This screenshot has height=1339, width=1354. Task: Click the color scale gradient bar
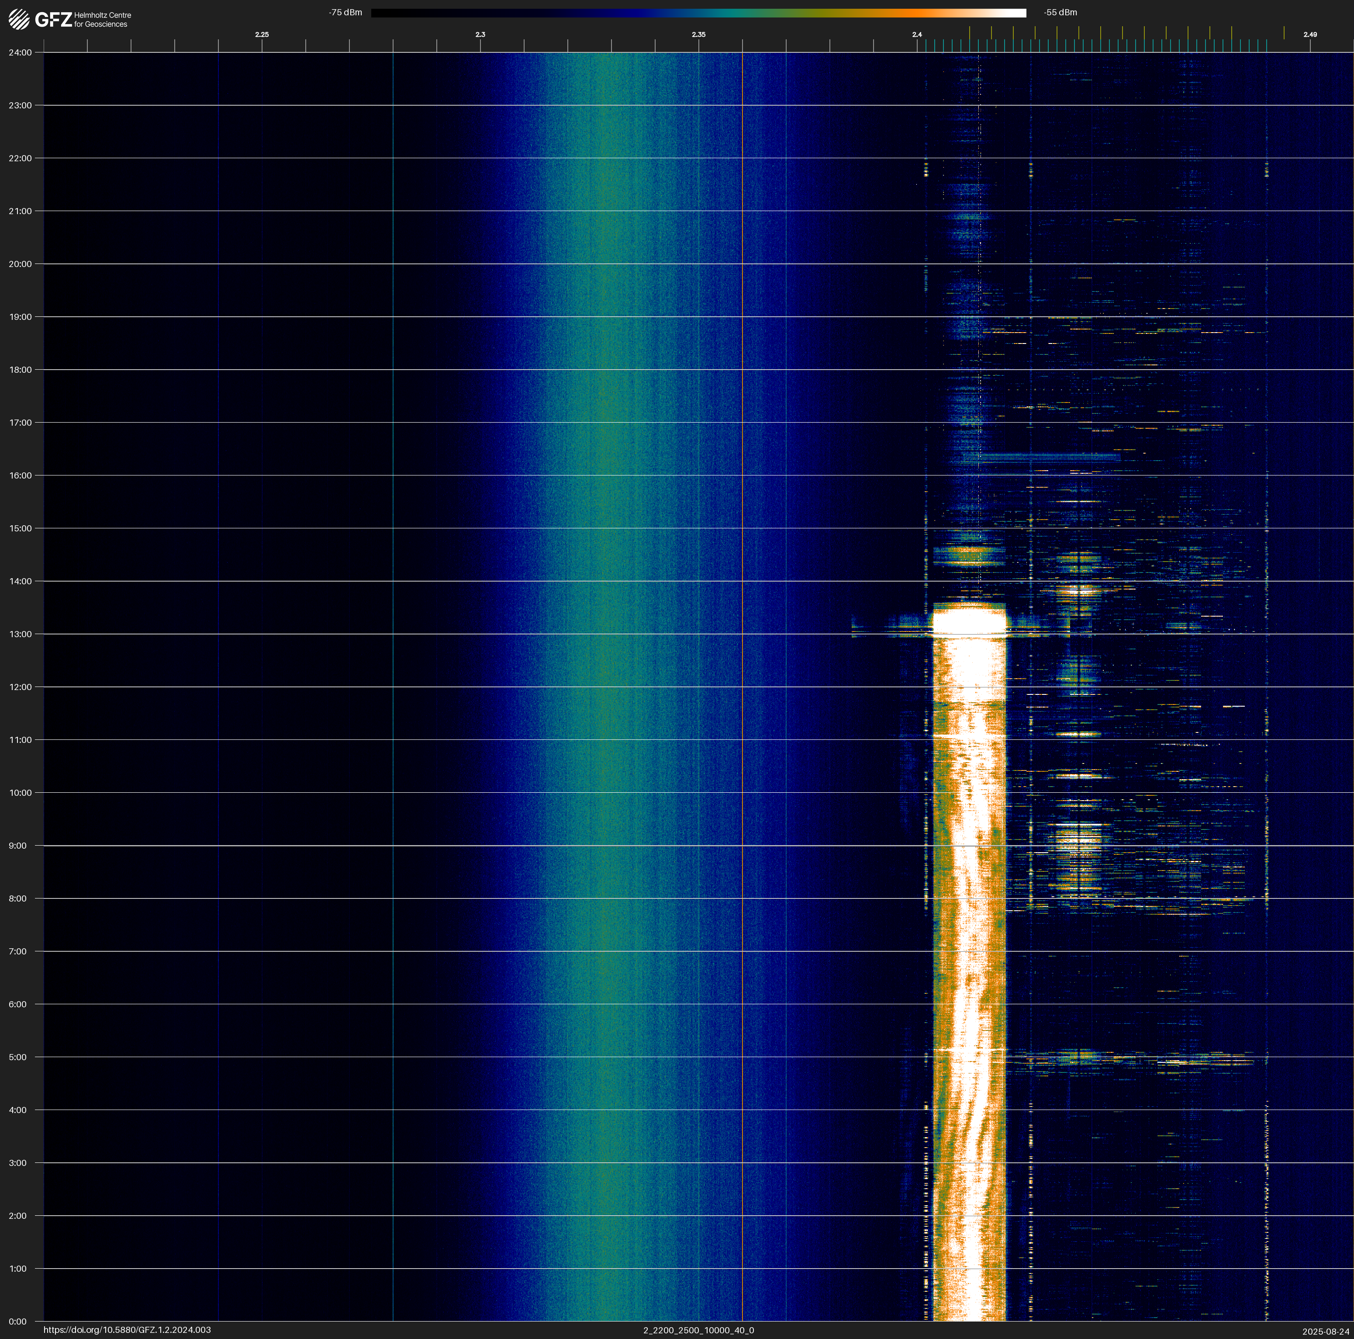(698, 13)
